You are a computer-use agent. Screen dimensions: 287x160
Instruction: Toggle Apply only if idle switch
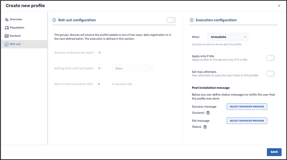point(270,58)
